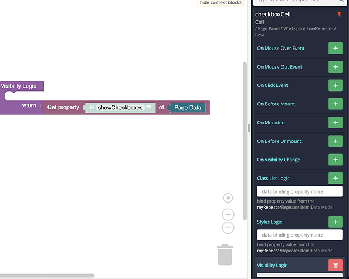Image resolution: width=349 pixels, height=279 pixels.
Task: Open On Click Event link
Action: 272,85
